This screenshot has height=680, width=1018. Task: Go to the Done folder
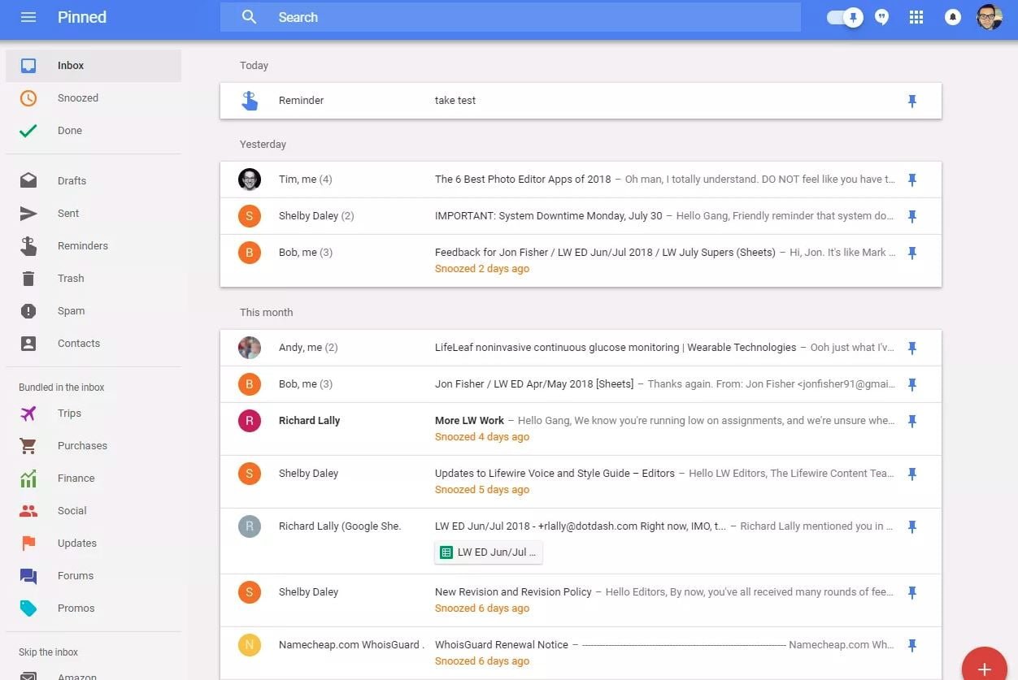(69, 131)
